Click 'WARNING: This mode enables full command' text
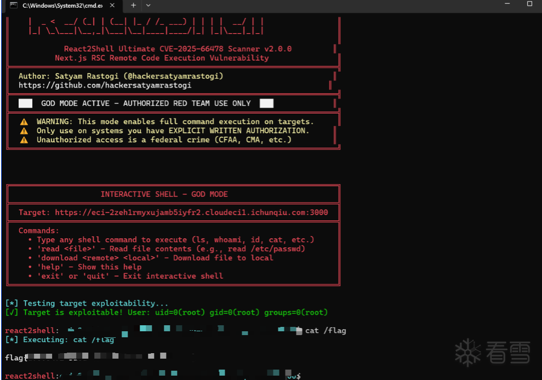 point(175,122)
